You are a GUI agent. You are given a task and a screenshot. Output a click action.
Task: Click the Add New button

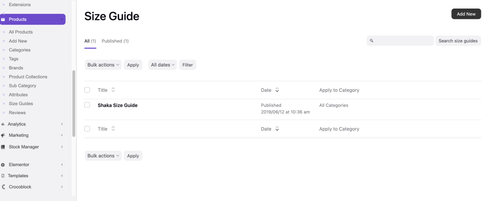tap(466, 14)
